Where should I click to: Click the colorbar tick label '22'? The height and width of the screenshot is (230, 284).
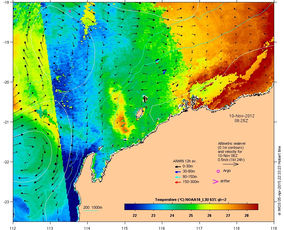tap(135, 215)
